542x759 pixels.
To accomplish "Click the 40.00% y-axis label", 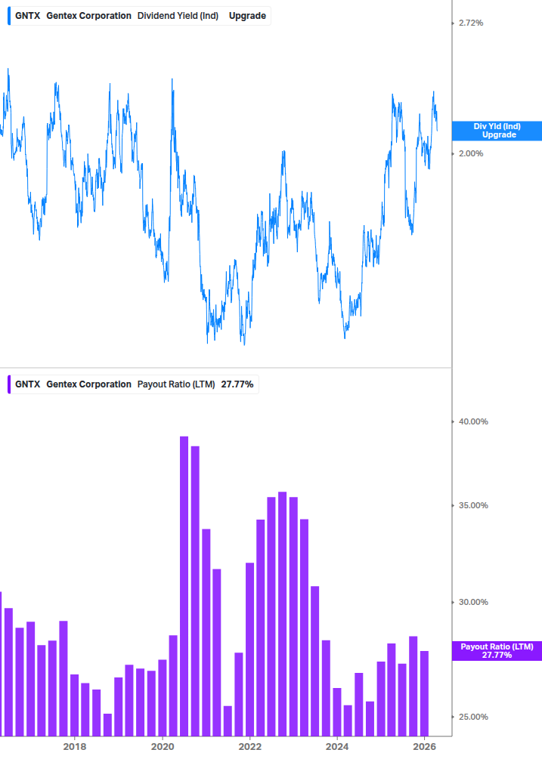I will (473, 421).
